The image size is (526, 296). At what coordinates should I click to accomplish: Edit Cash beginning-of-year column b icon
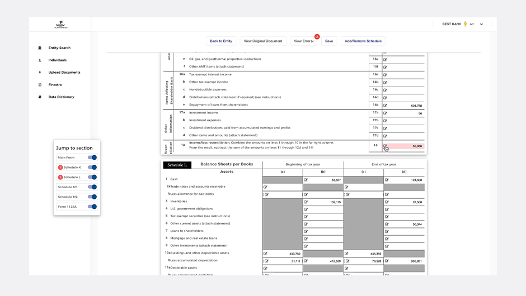coord(306,180)
